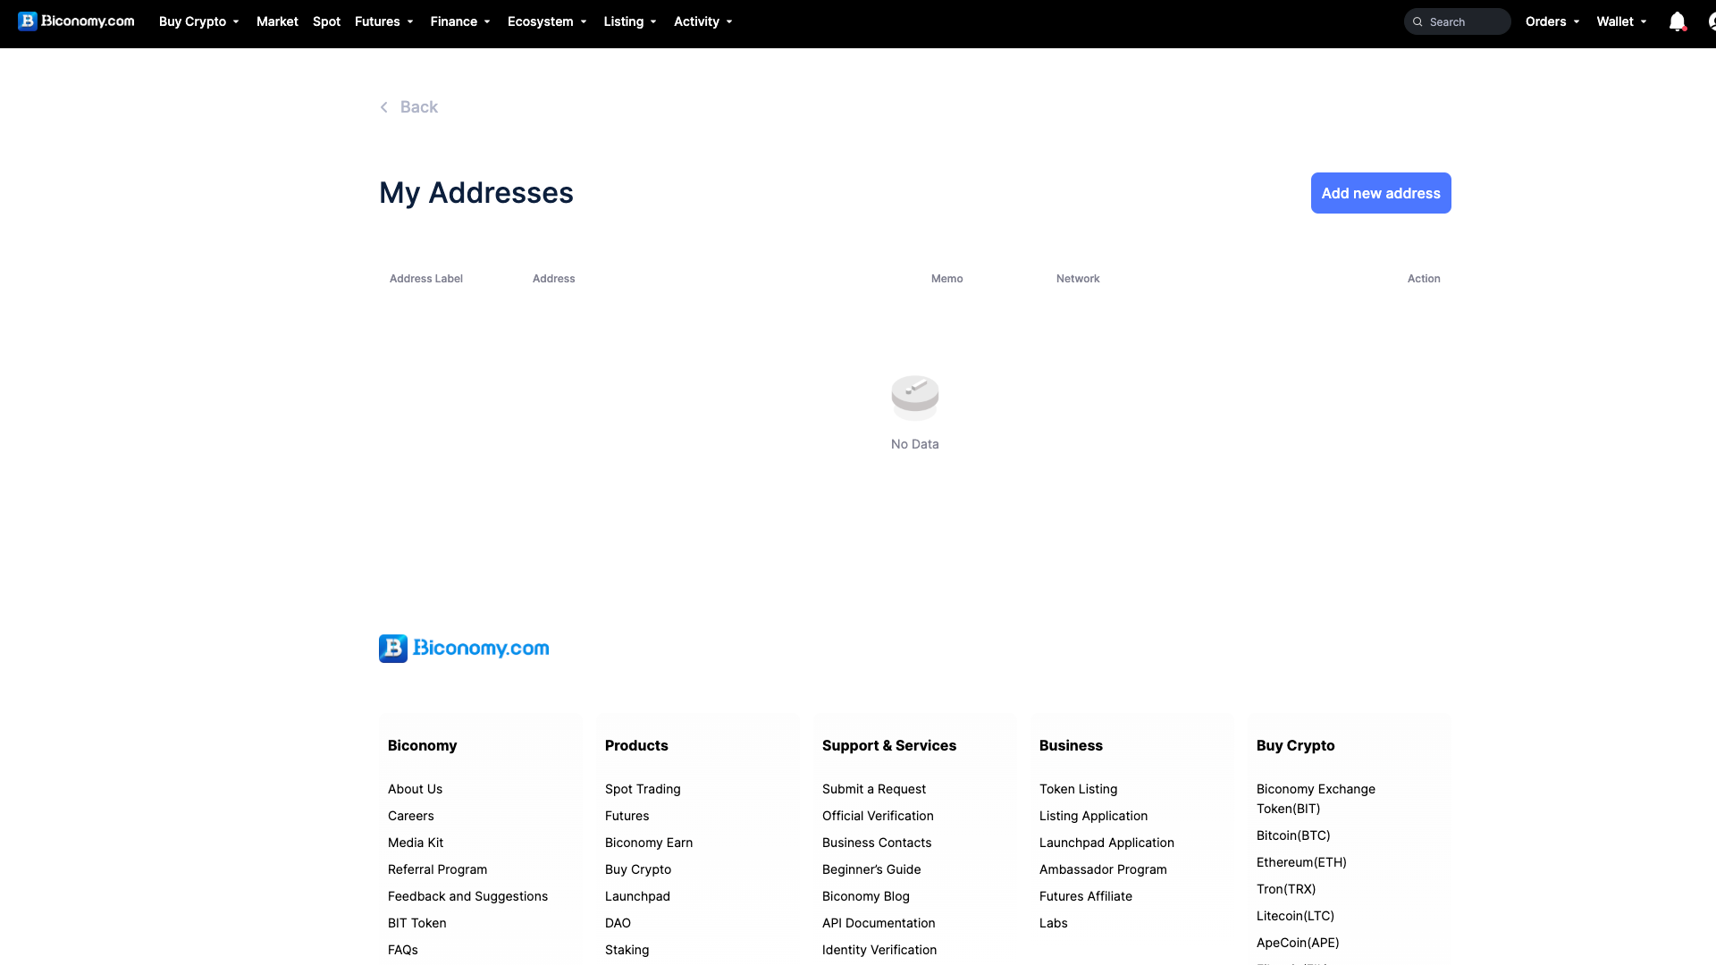Screen dimensions: 1716x965
Task: Open the Token Listing link
Action: (1078, 789)
